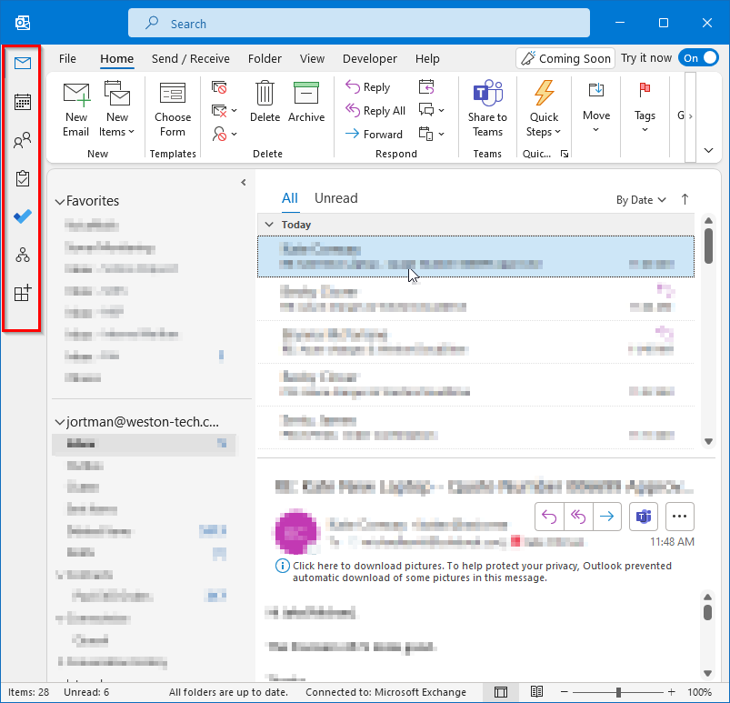Reverse sort order arrow

click(x=685, y=199)
